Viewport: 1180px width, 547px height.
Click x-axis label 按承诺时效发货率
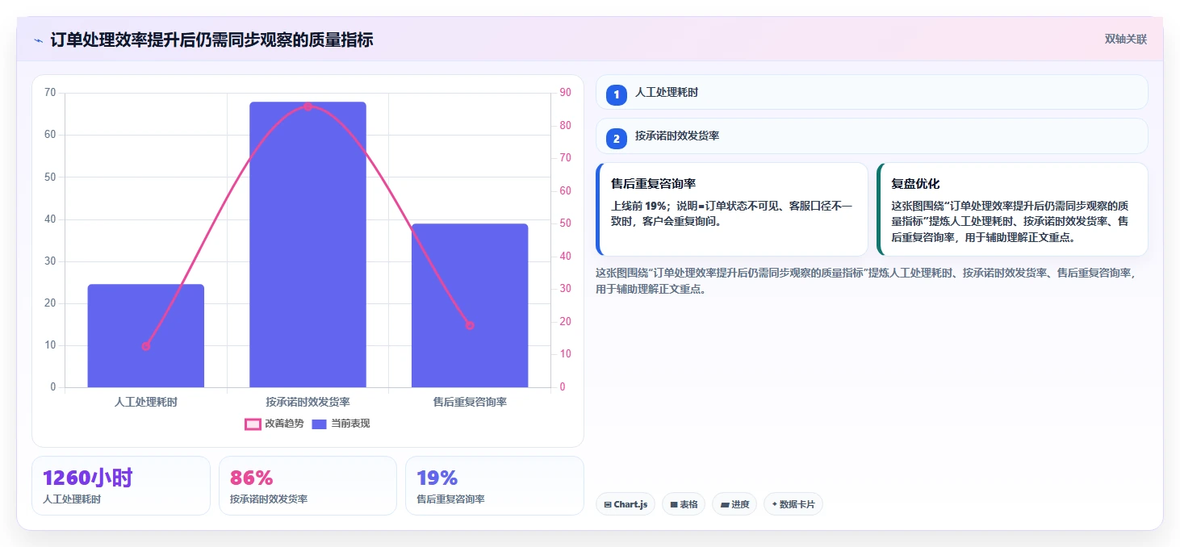coord(308,401)
